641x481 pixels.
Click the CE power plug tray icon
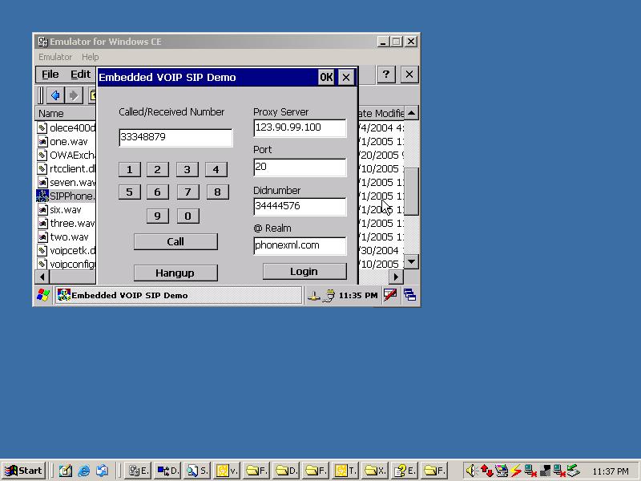point(329,295)
